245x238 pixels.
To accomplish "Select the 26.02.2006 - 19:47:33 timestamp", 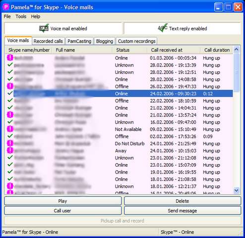I will [173, 87].
